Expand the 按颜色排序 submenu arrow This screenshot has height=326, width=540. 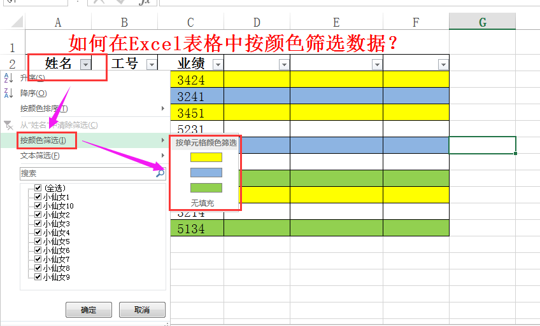163,109
